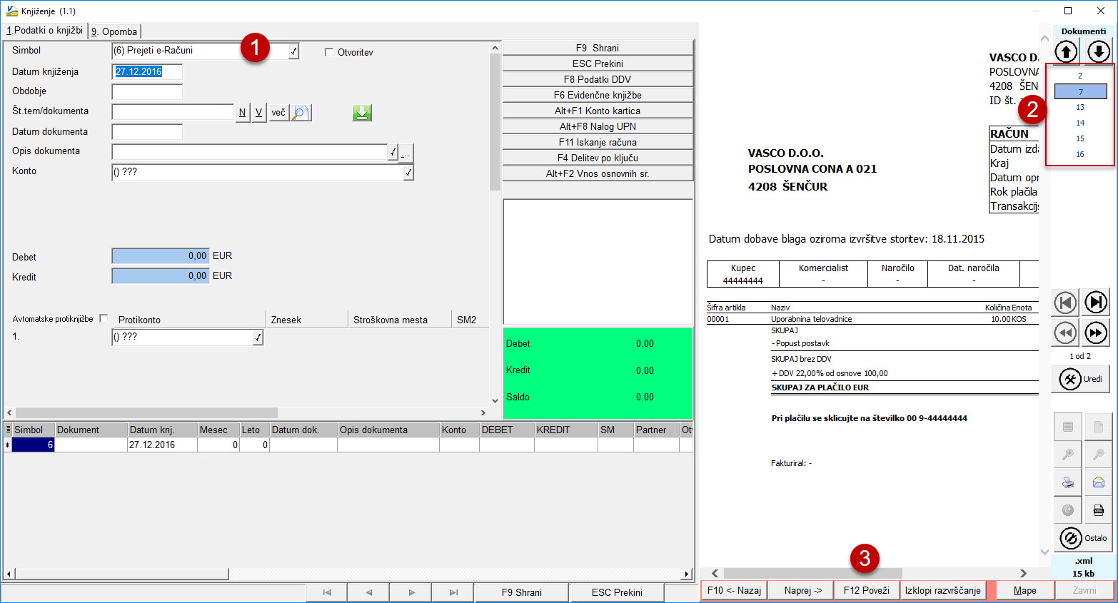This screenshot has width=1118, height=603.
Task: Click the Datum knjiženja date field
Action: [x=147, y=71]
